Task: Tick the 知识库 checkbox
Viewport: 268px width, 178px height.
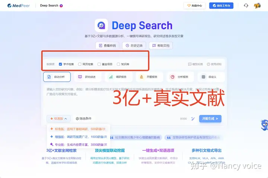Action: click(118, 64)
